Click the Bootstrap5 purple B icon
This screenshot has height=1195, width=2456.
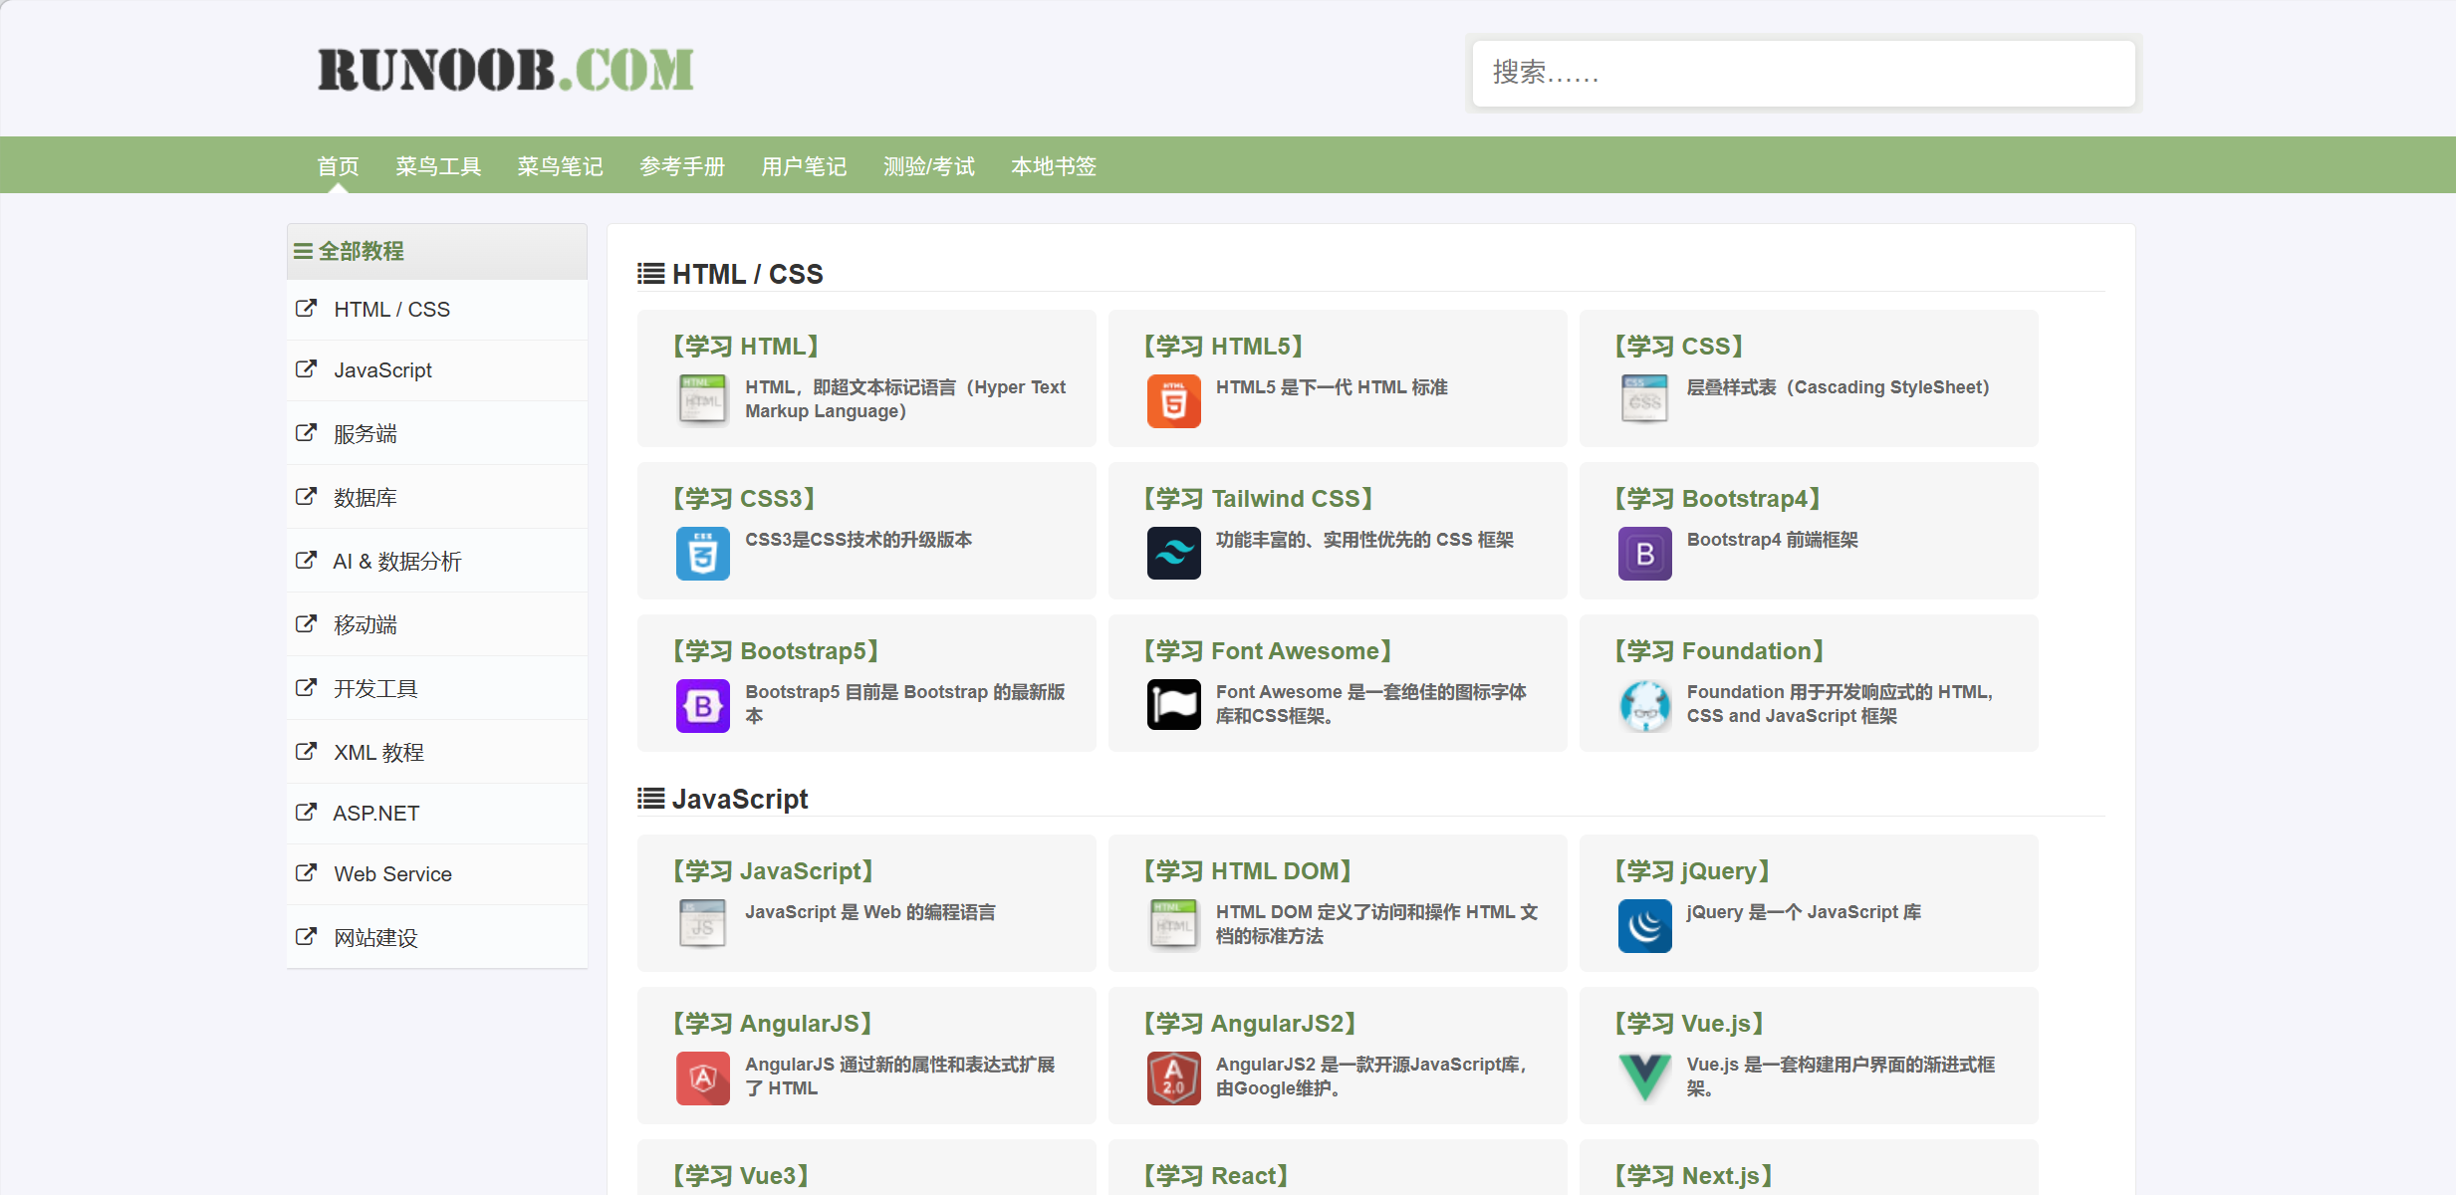point(702,705)
